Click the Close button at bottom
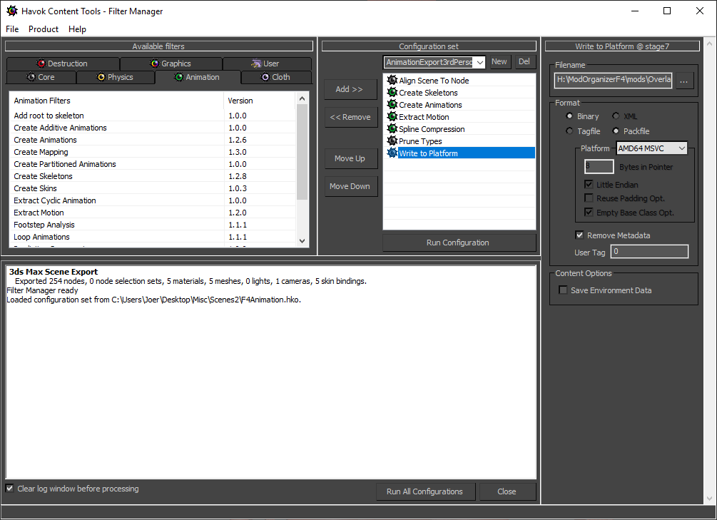The height and width of the screenshot is (520, 717). [x=507, y=491]
